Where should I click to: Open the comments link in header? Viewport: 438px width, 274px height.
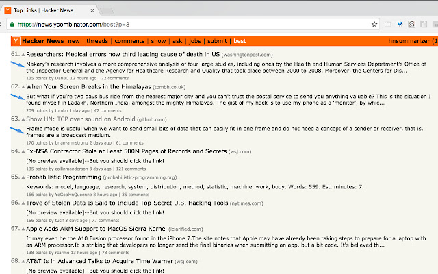pyautogui.click(x=129, y=41)
